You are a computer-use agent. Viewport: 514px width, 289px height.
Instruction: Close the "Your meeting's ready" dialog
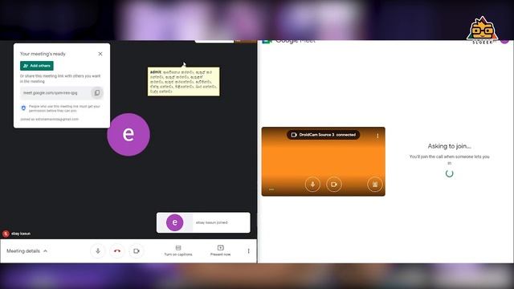tap(100, 54)
